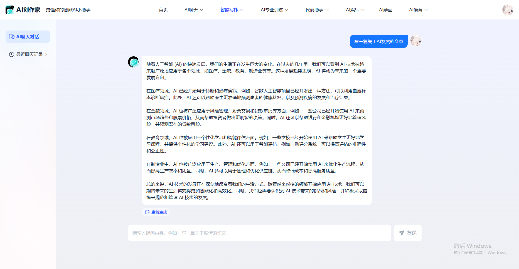The height and width of the screenshot is (269, 519).
Task: Go to the 首页 nav item
Action: 163,10
